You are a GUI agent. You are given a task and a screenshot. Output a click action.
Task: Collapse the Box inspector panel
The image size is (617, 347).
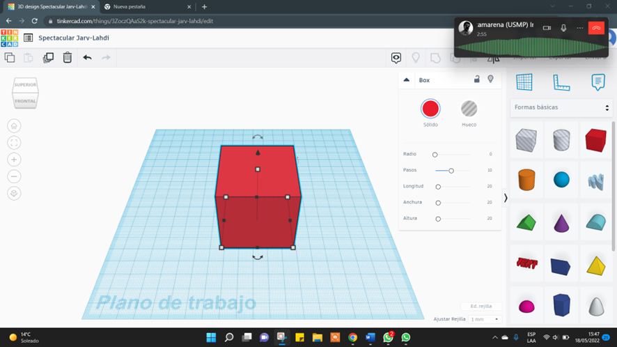(407, 80)
